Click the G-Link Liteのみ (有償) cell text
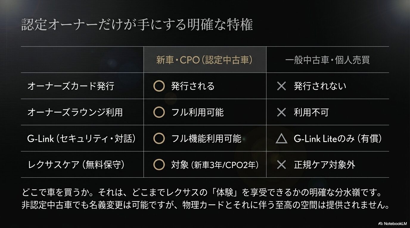The image size is (410, 228). 338,138
